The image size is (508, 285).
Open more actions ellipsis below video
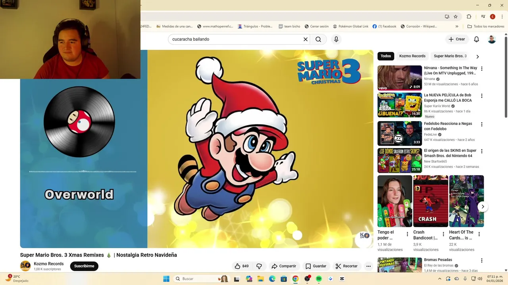tap(368, 266)
